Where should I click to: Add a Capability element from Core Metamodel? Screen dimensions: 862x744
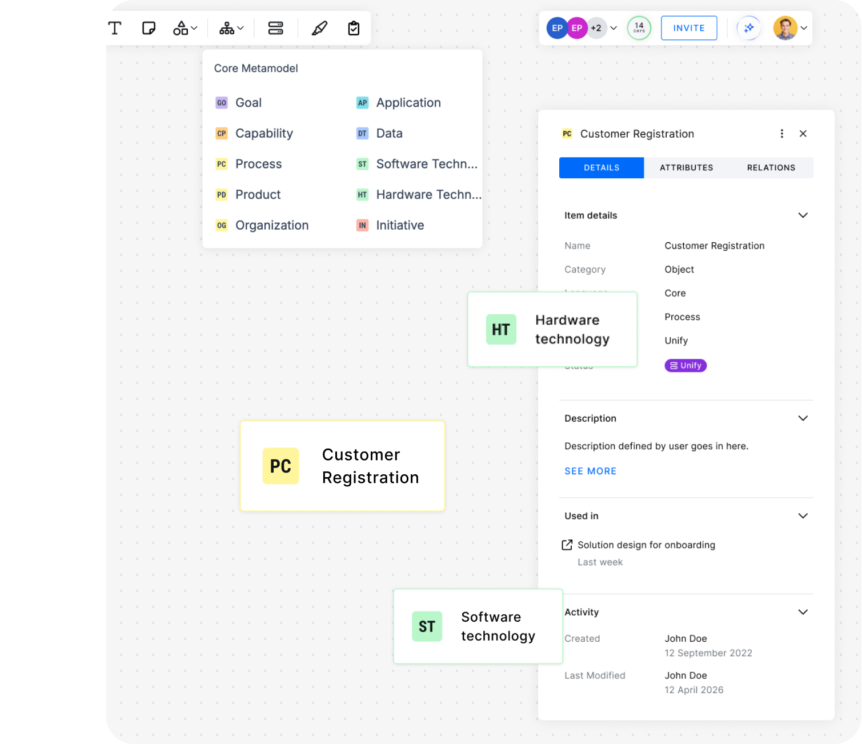(x=254, y=134)
